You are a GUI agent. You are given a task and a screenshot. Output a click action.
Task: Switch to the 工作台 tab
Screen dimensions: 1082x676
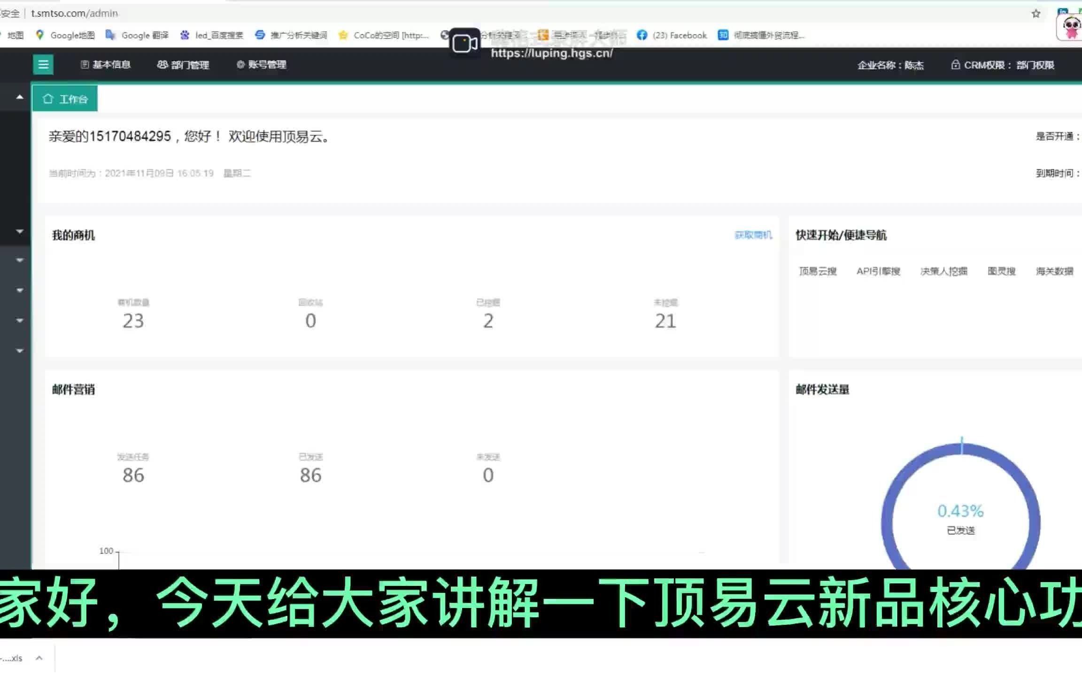tap(65, 99)
